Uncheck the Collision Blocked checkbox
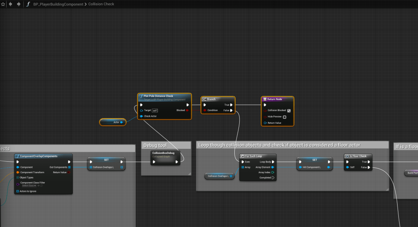418x227 pixels. 289,111
